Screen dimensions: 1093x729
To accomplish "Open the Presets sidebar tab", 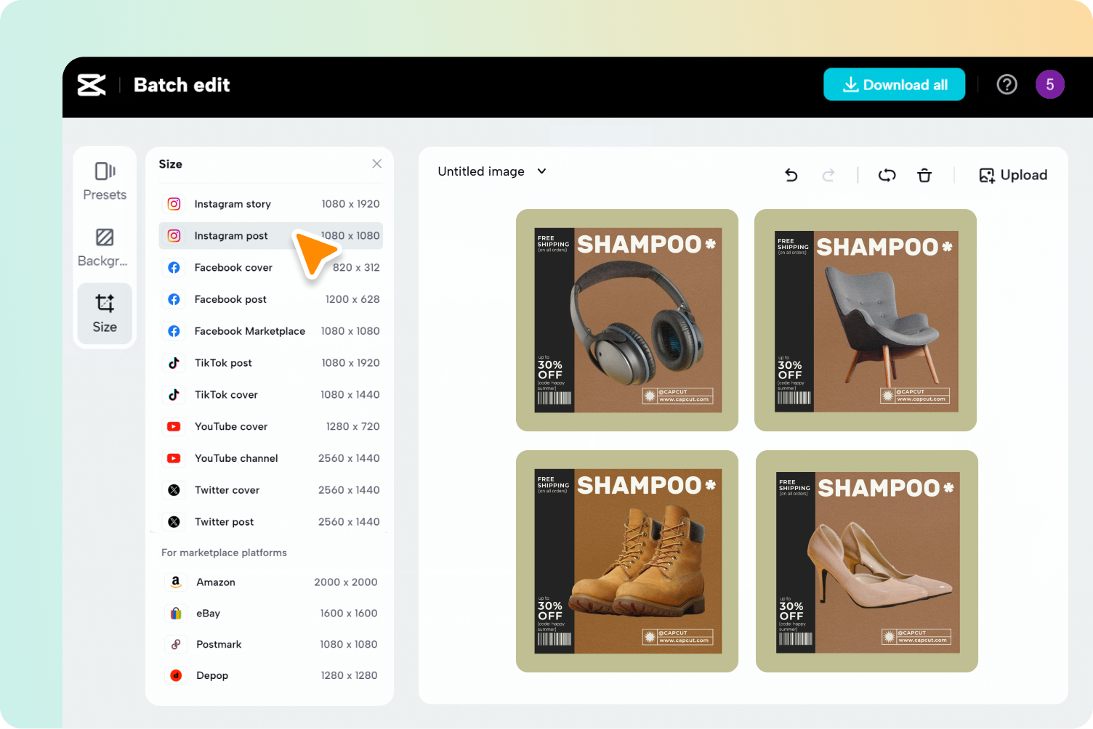I will (x=105, y=182).
